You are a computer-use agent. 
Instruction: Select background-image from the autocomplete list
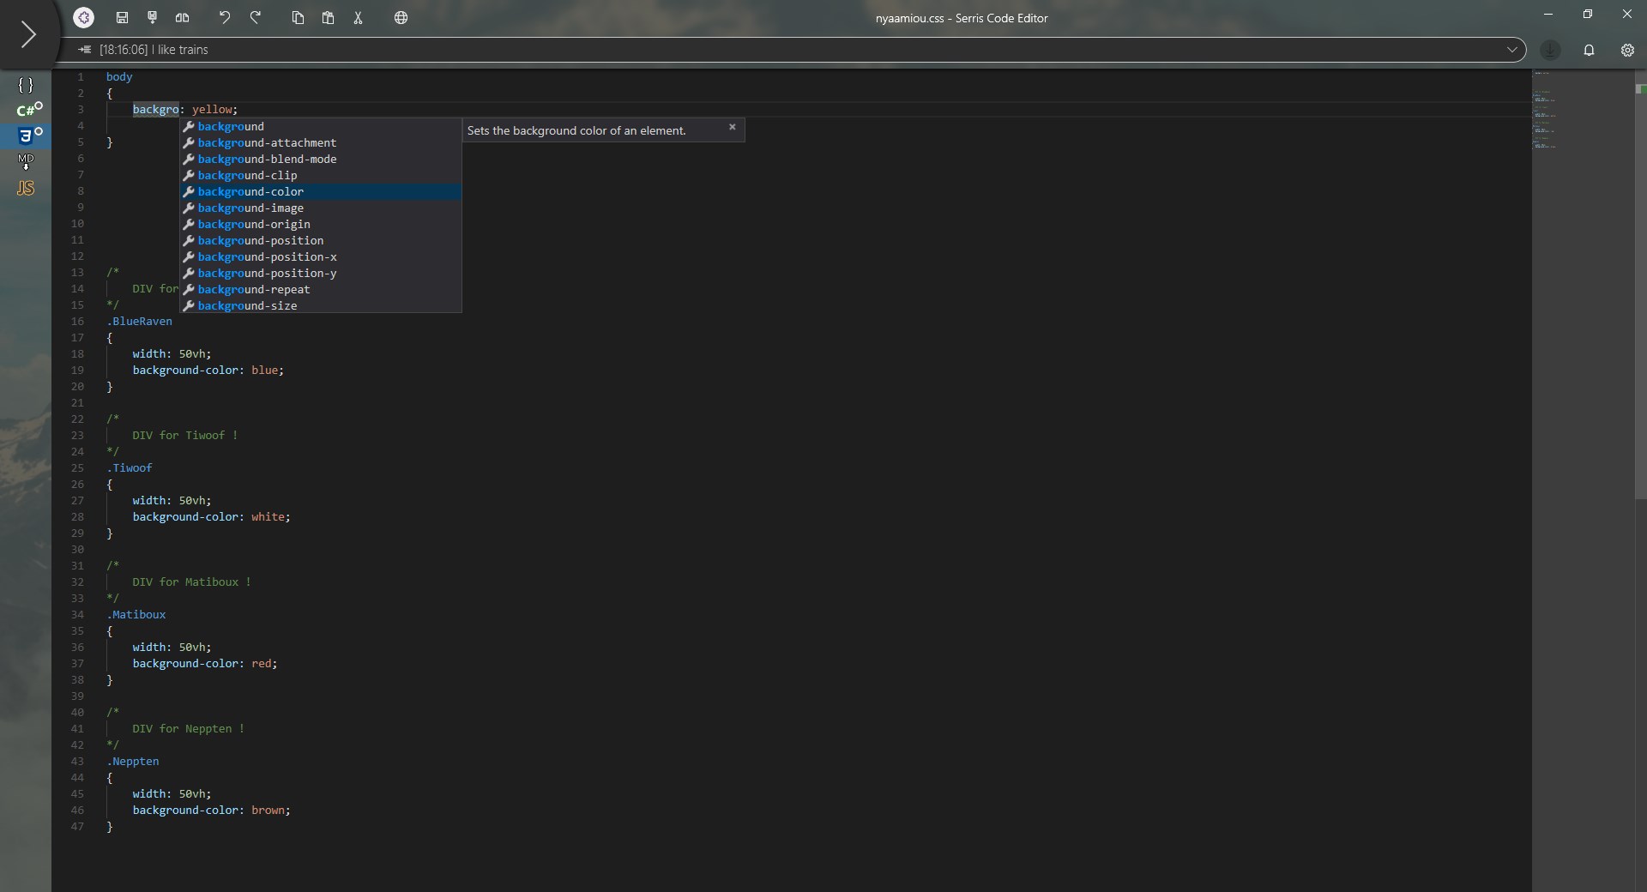pos(251,208)
